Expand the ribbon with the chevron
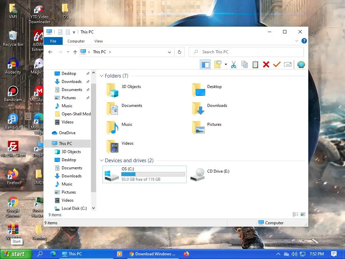 click(x=296, y=41)
